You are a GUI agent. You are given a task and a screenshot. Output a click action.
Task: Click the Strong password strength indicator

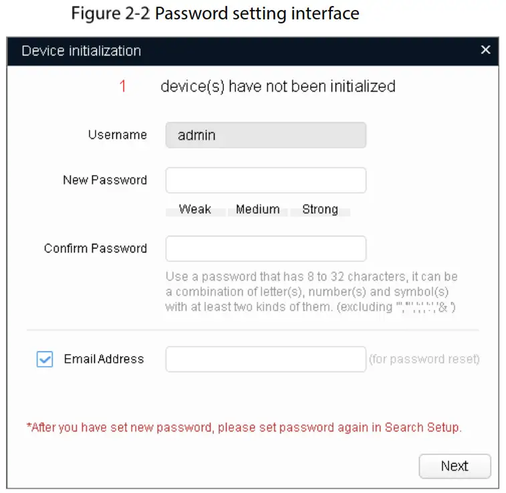(320, 210)
